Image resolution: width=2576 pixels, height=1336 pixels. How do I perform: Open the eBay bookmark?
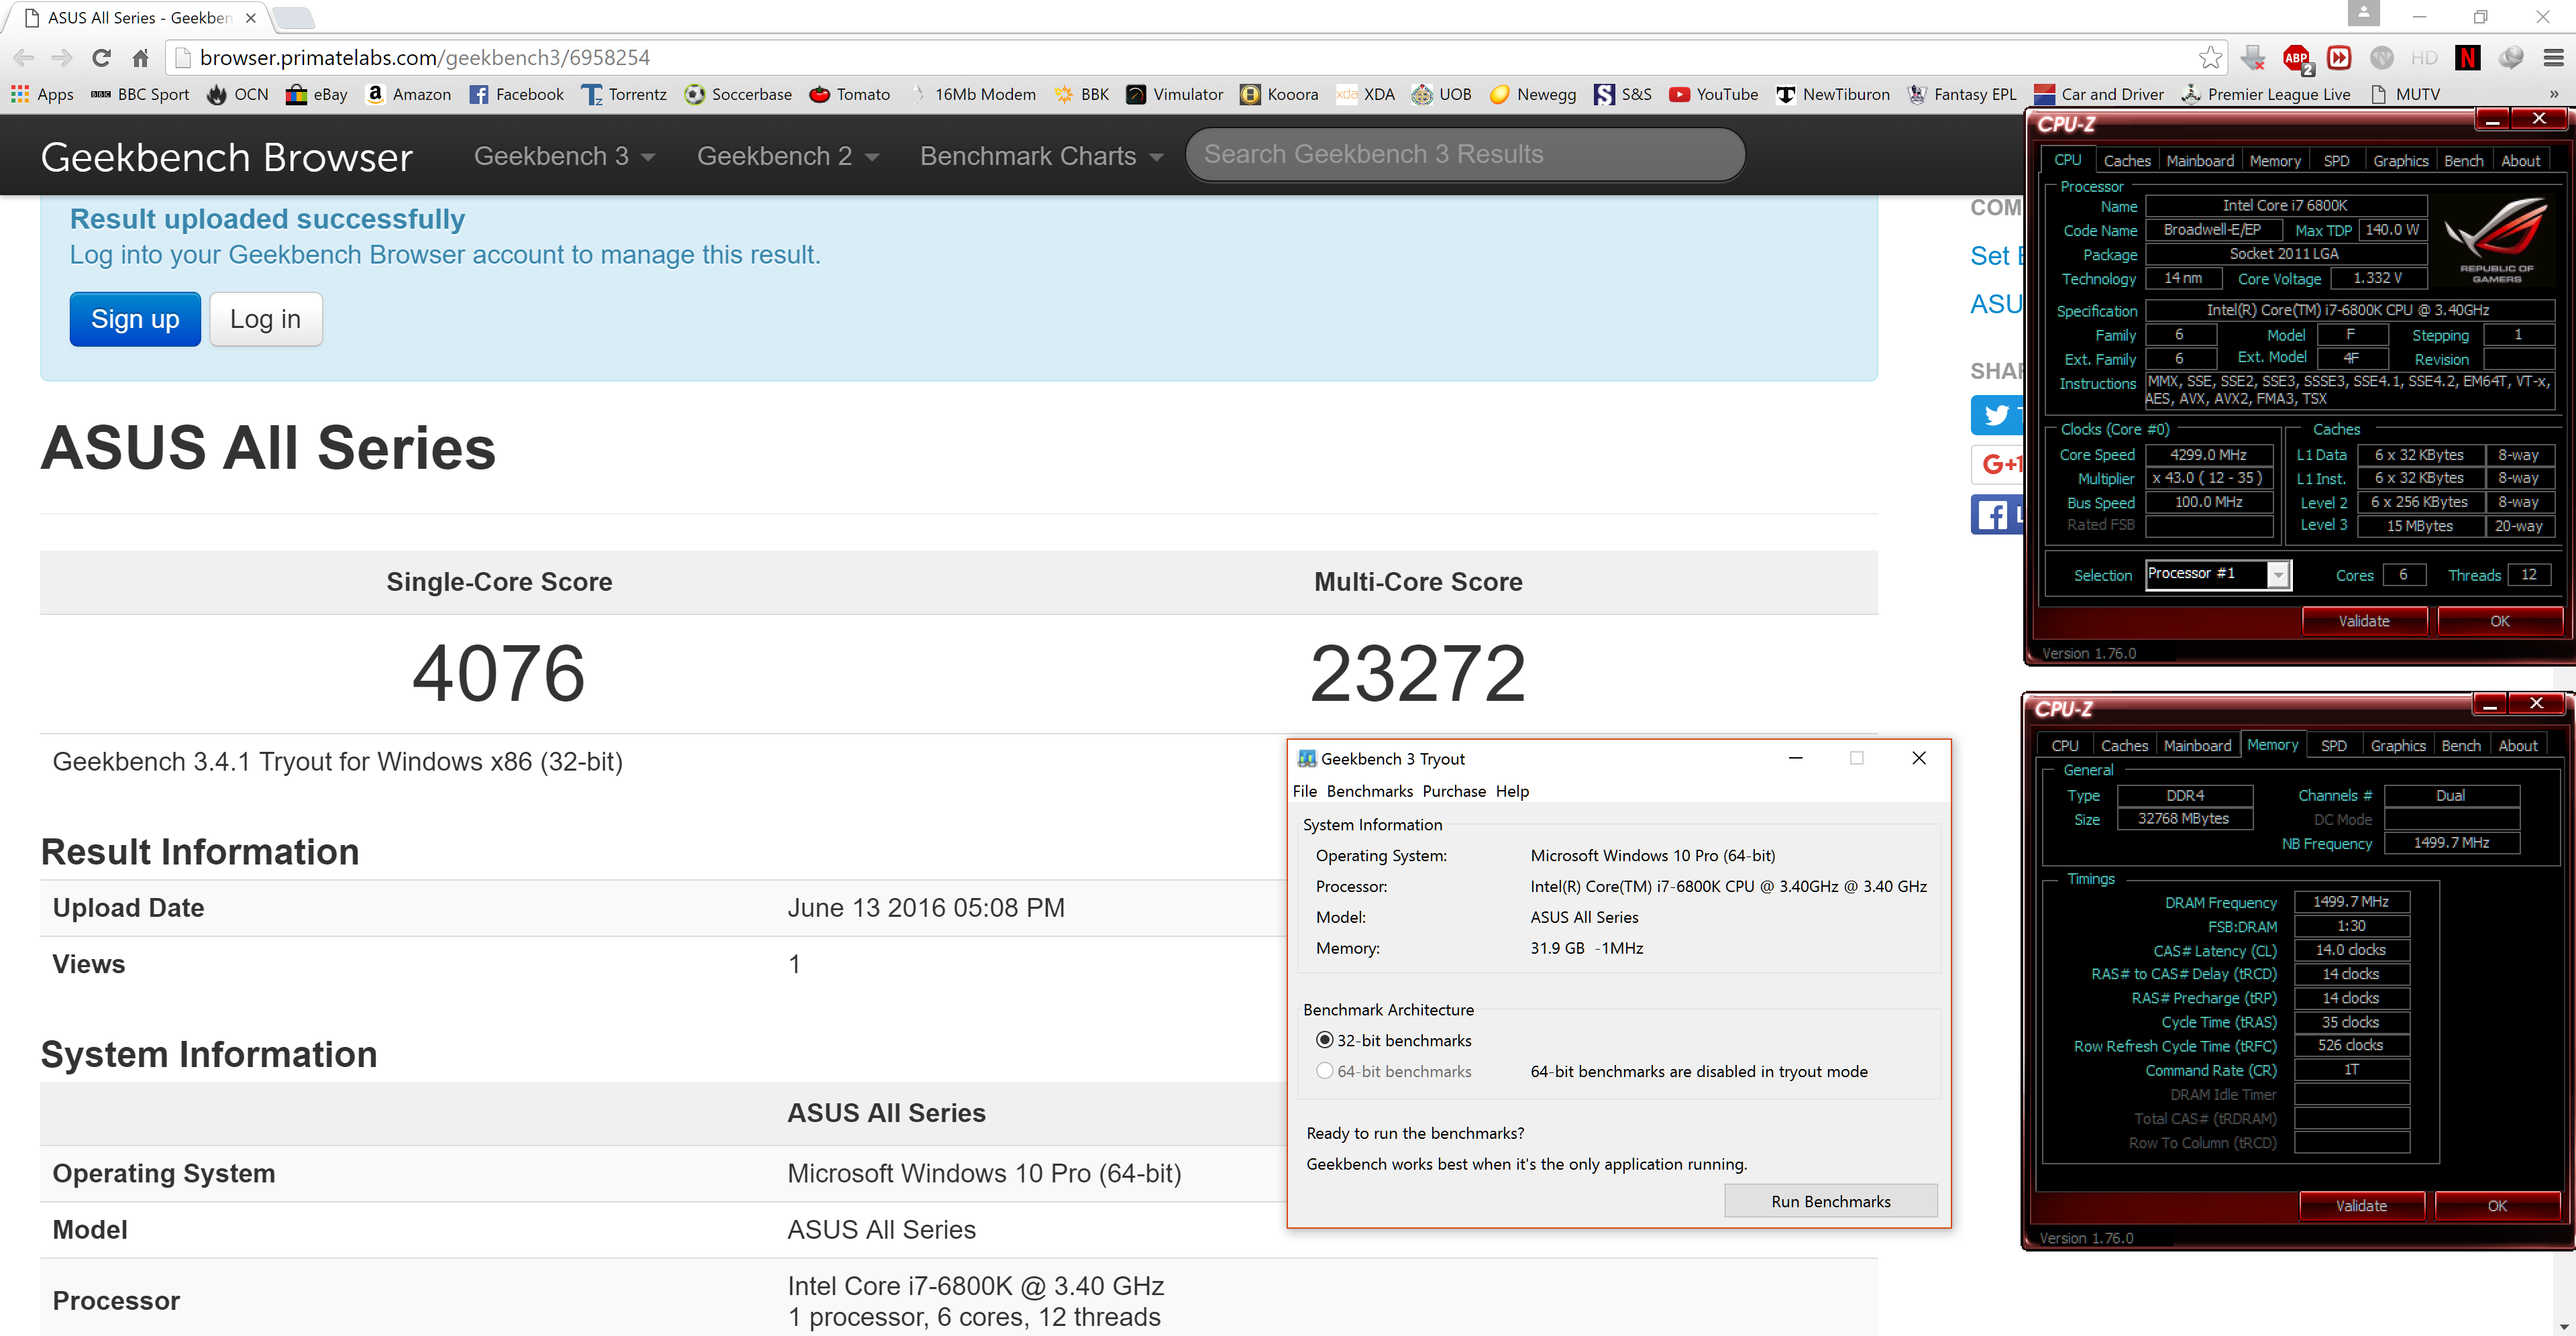tap(316, 94)
